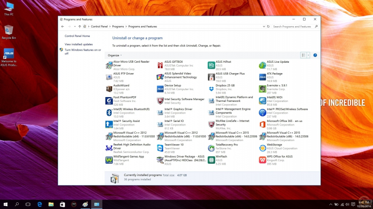Open File Explorer from taskbar
Viewport: 373px width, 209px height.
pos(51,204)
